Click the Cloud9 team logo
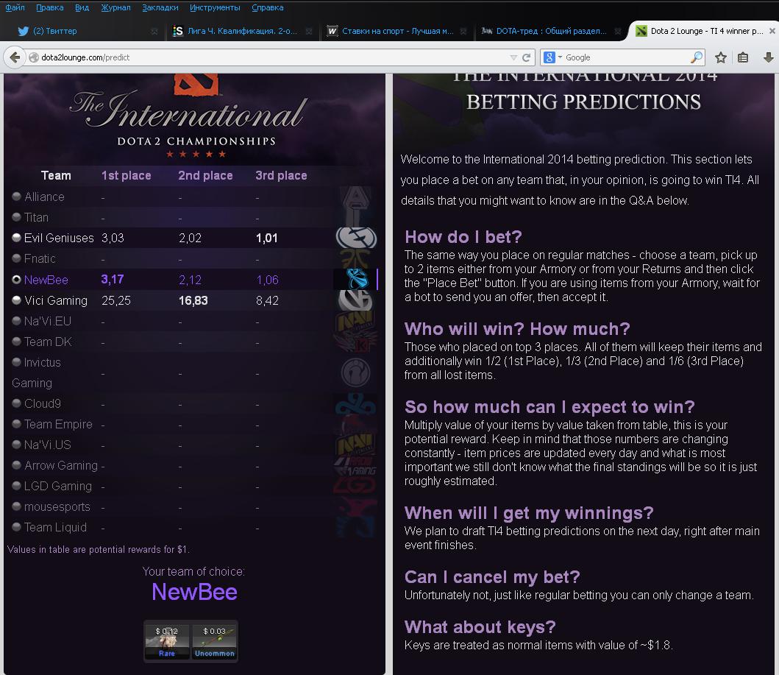The width and height of the screenshot is (779, 675). click(356, 404)
